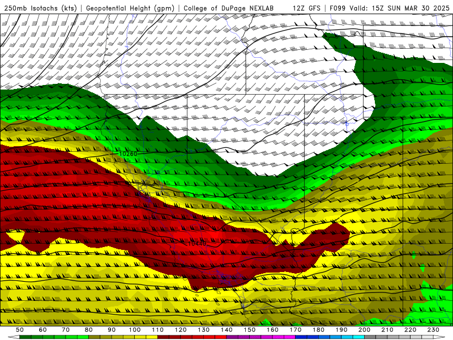Click the 170 value on the legend scale

click(296, 330)
